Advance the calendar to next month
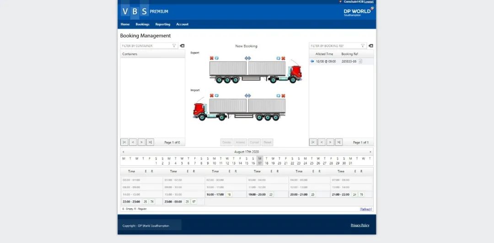 370,152
